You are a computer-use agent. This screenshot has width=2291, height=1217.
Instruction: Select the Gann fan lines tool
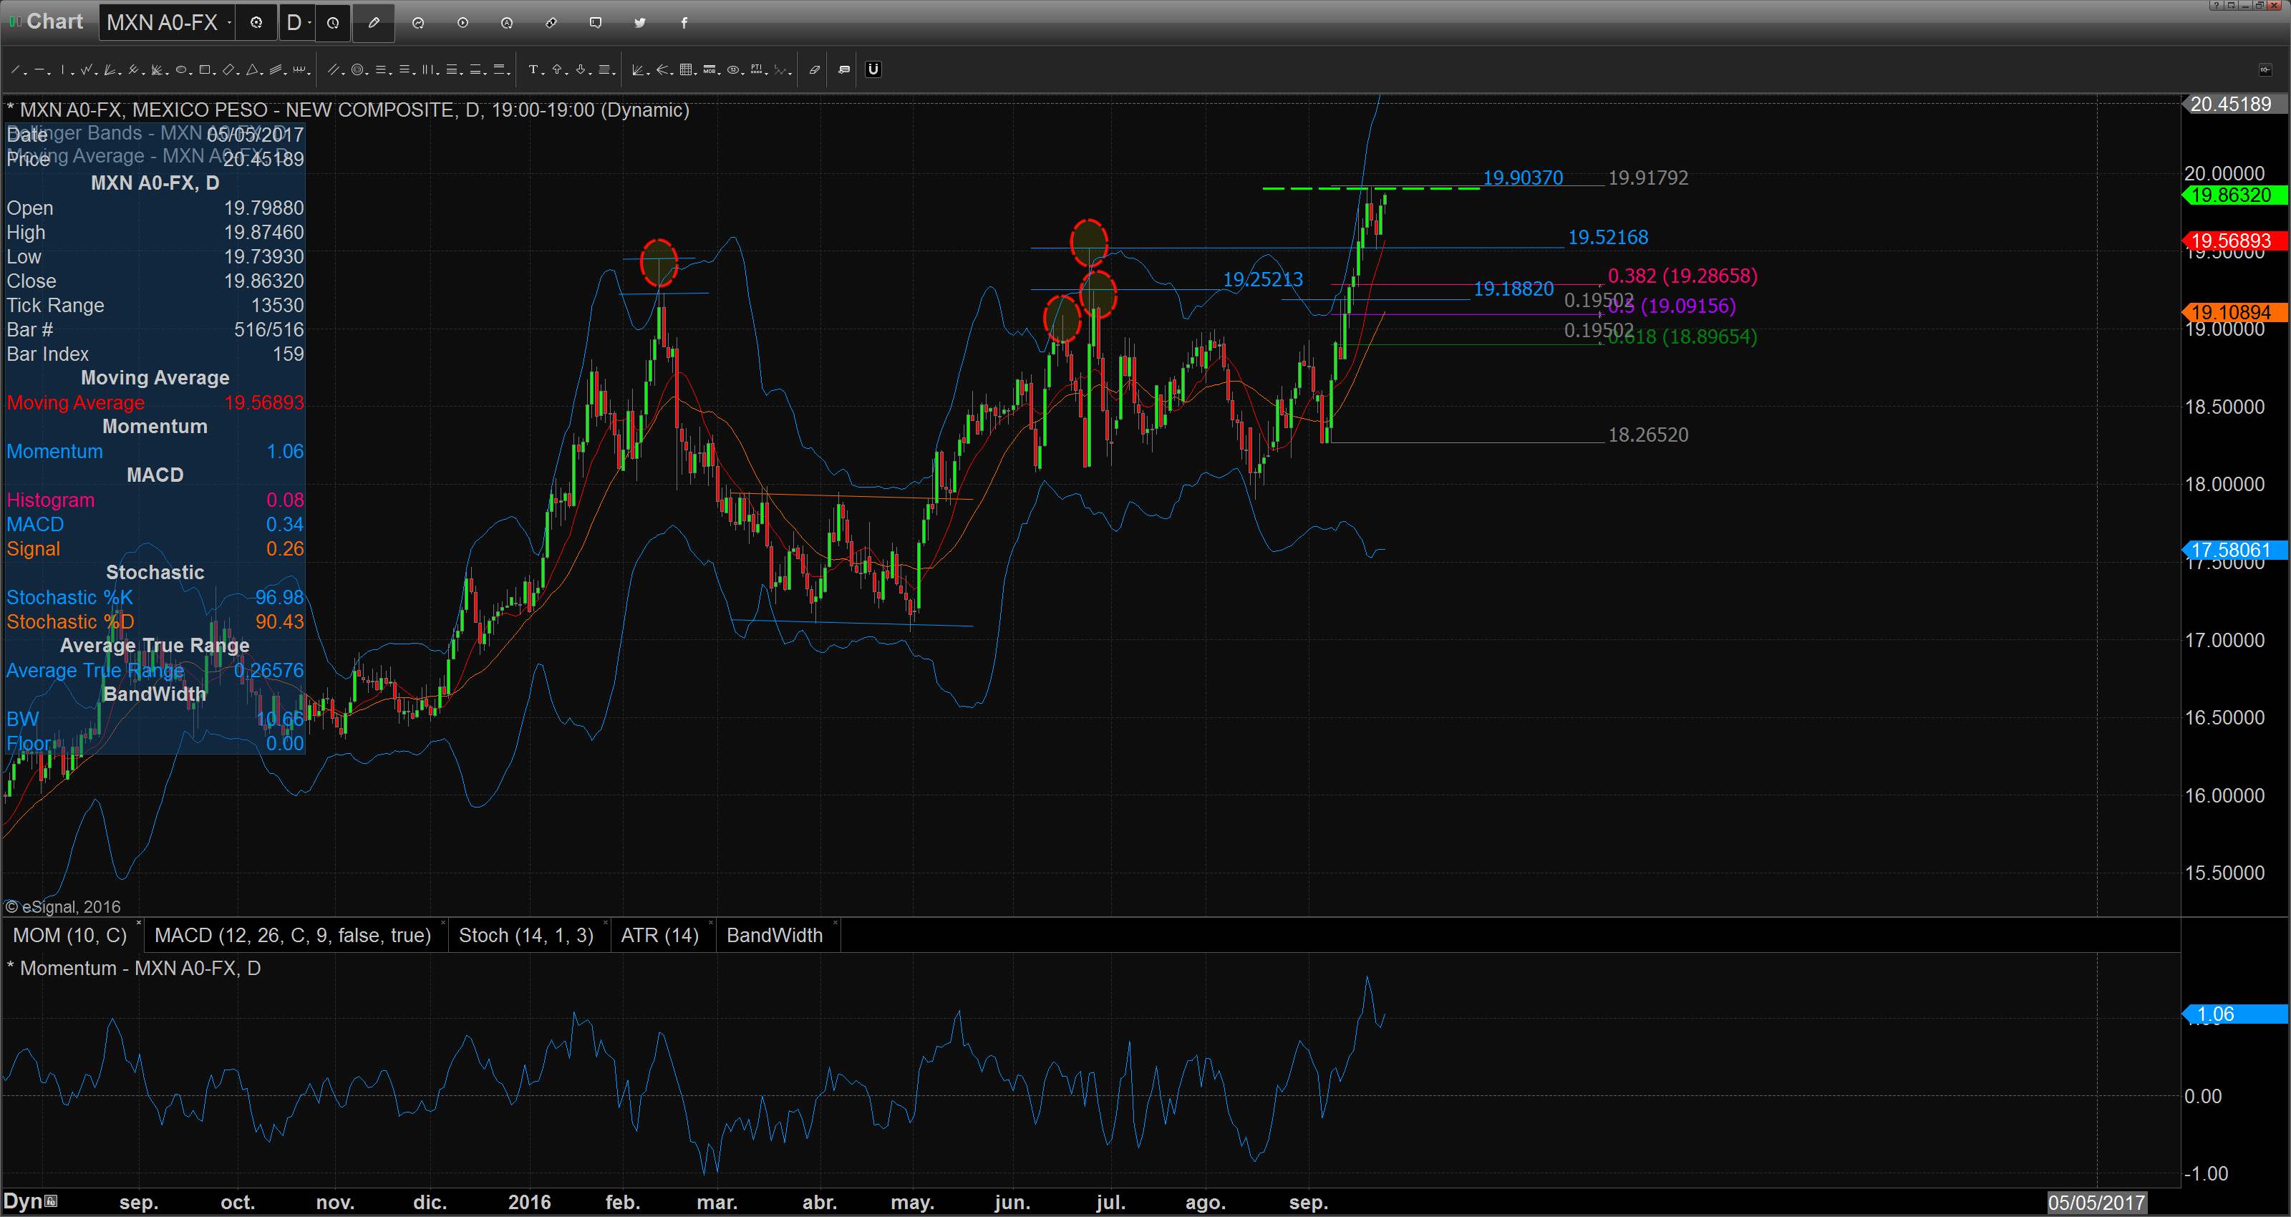(x=110, y=69)
